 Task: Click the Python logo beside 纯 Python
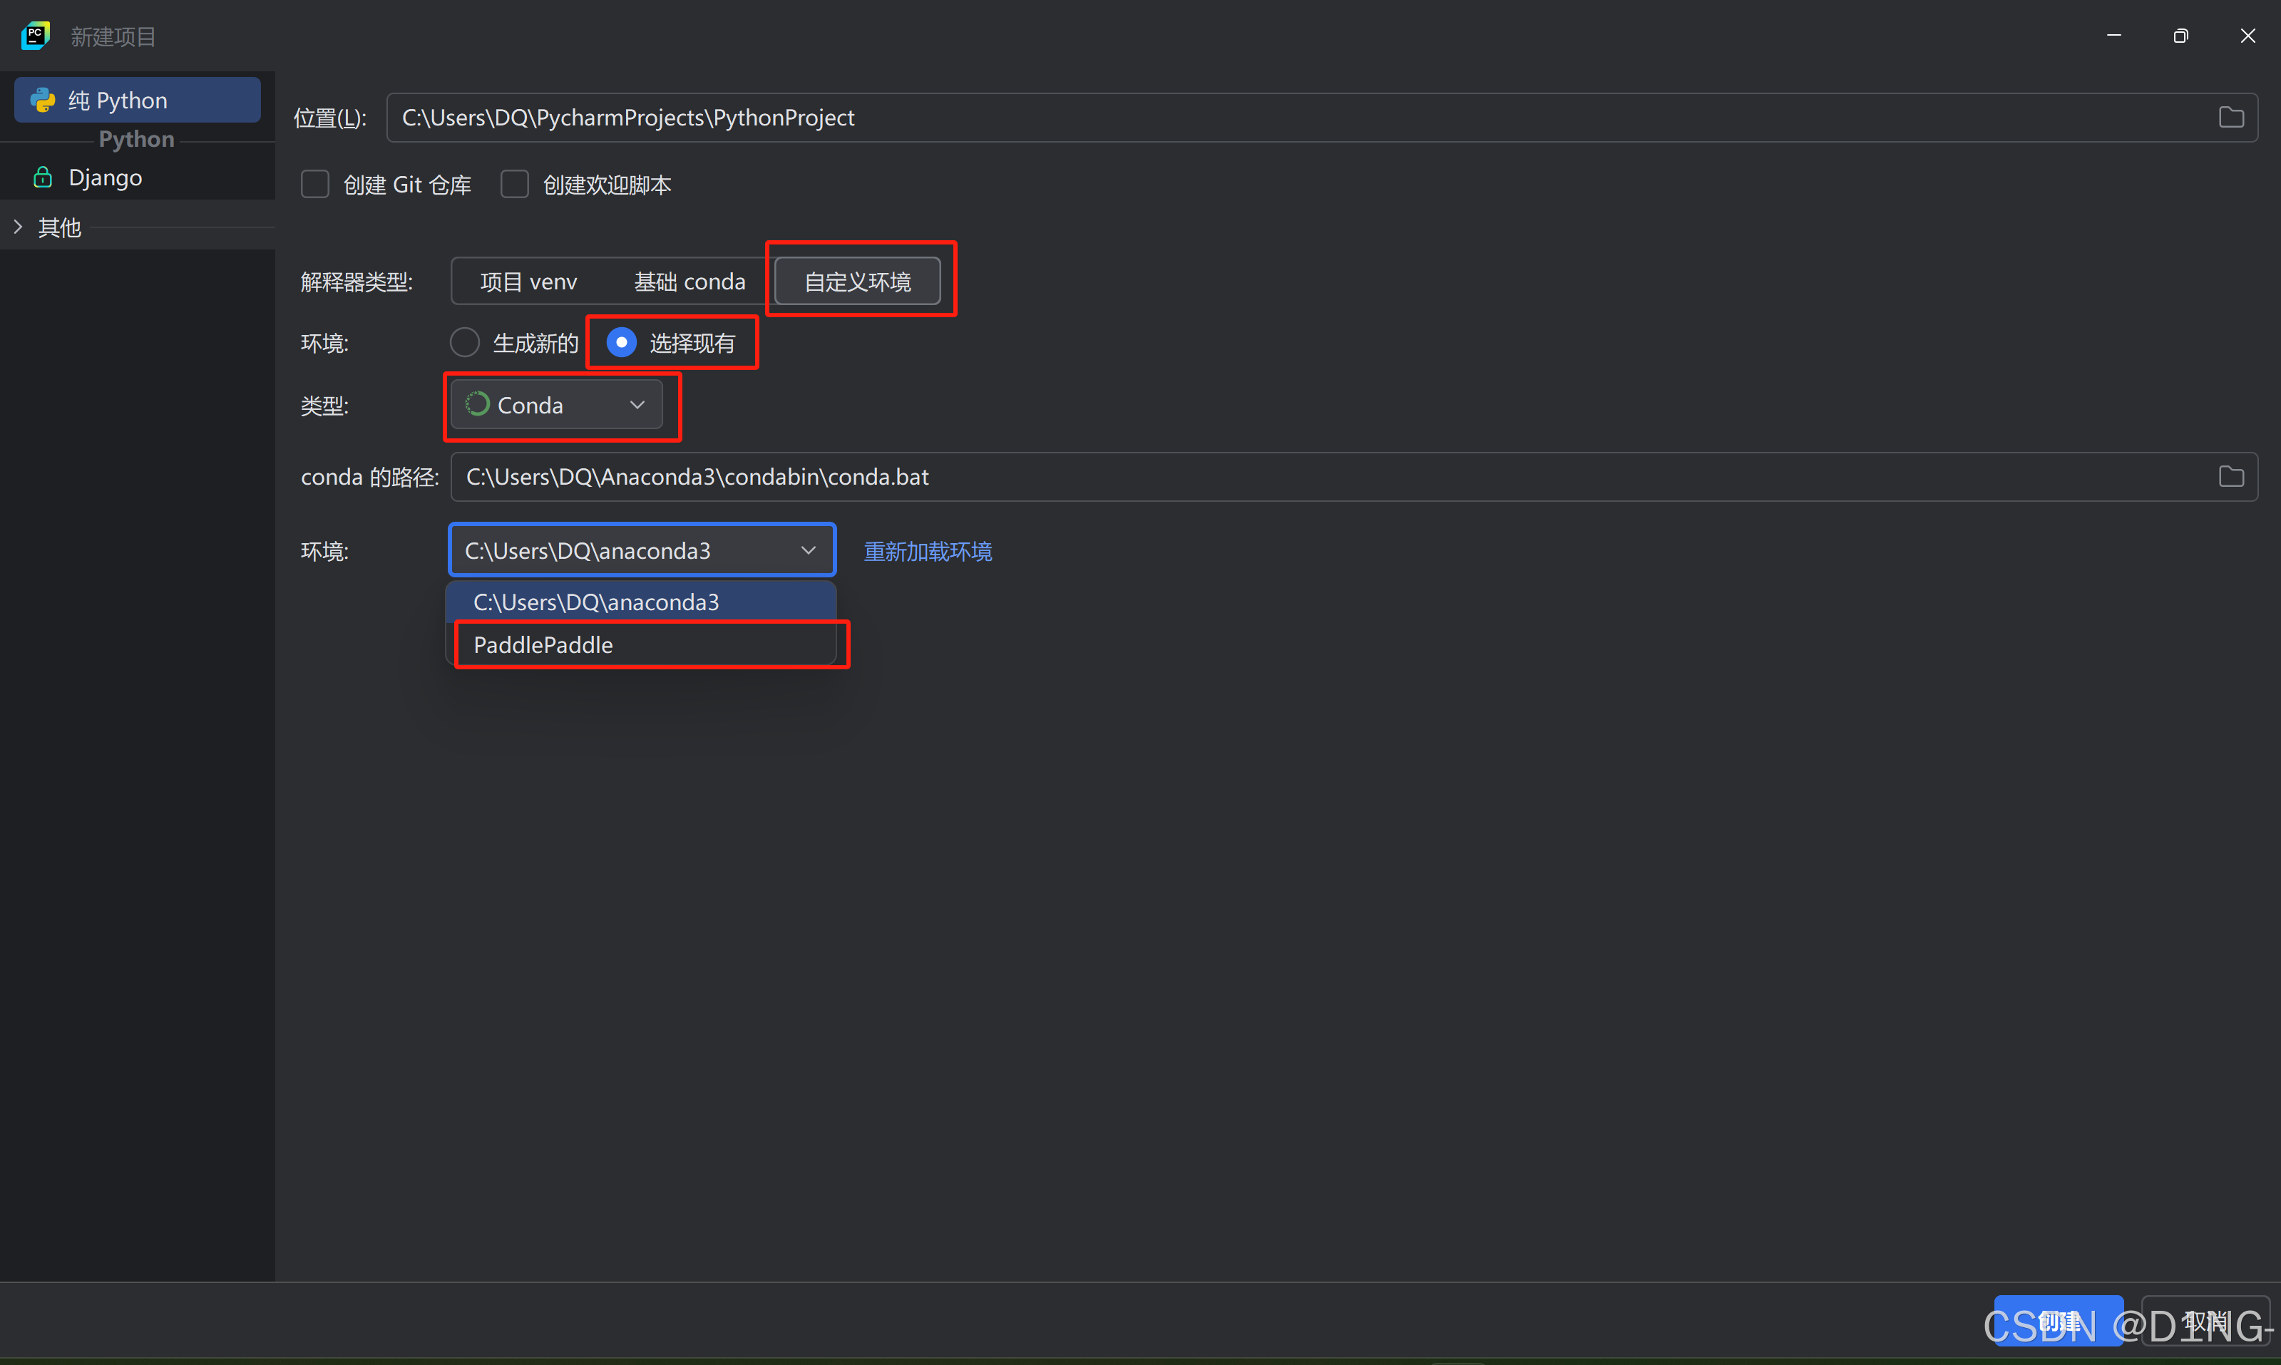coord(42,99)
